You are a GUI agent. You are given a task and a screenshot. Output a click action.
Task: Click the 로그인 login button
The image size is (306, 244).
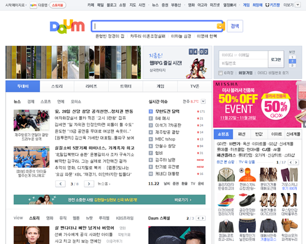click(276, 59)
